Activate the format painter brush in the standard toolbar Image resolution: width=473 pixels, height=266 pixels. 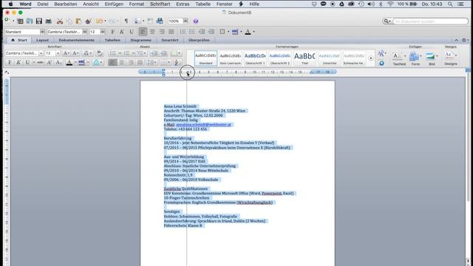tap(89, 21)
